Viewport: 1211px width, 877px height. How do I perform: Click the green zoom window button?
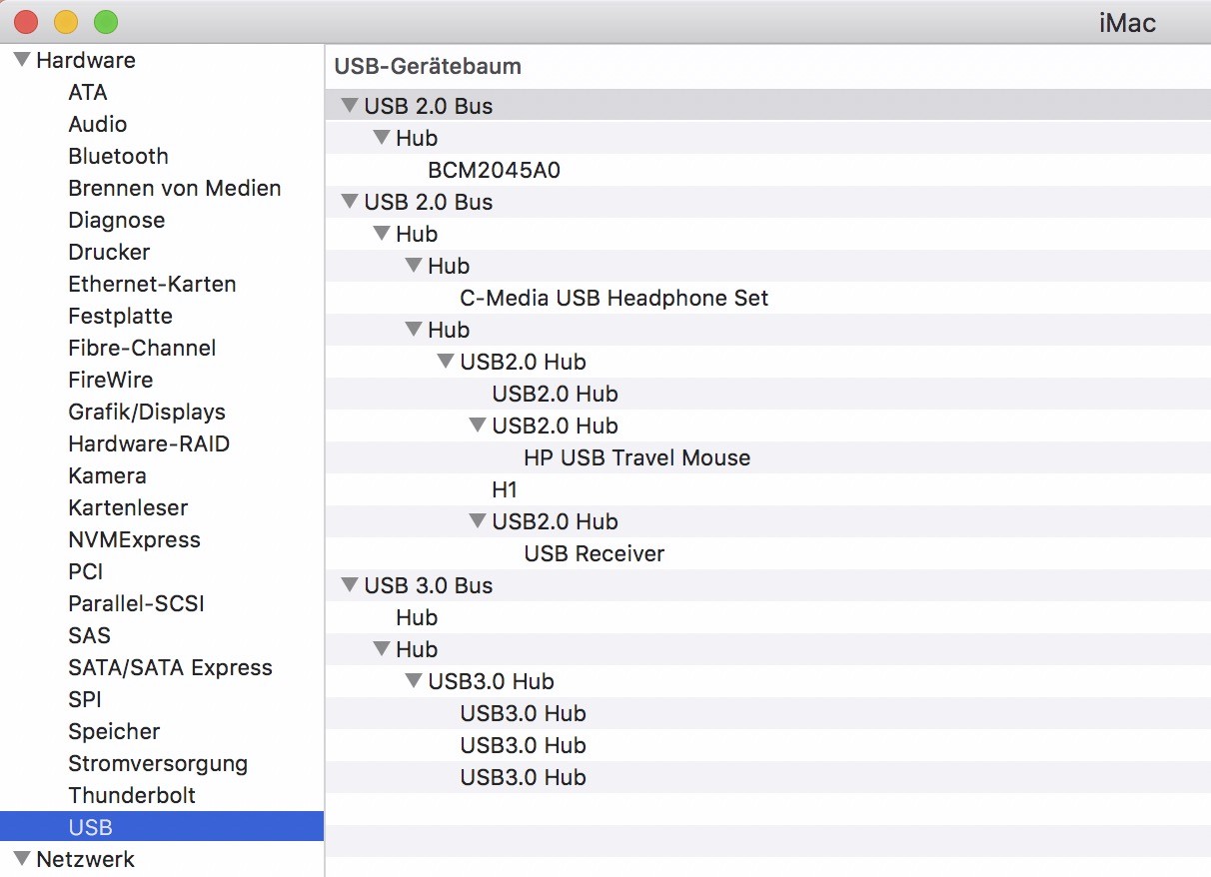[105, 21]
